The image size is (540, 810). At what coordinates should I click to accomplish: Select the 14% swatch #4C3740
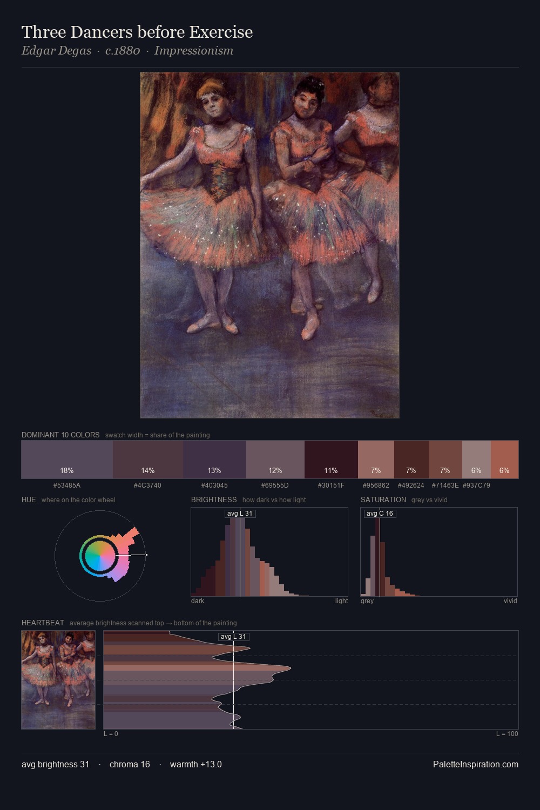(148, 460)
